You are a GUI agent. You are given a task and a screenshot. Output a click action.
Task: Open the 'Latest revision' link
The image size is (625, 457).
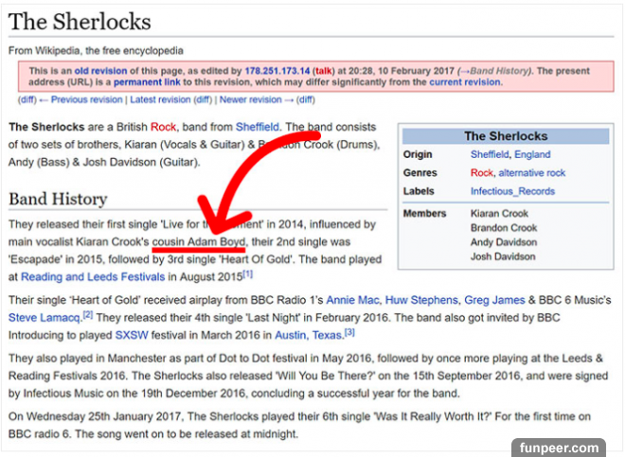[x=160, y=99]
